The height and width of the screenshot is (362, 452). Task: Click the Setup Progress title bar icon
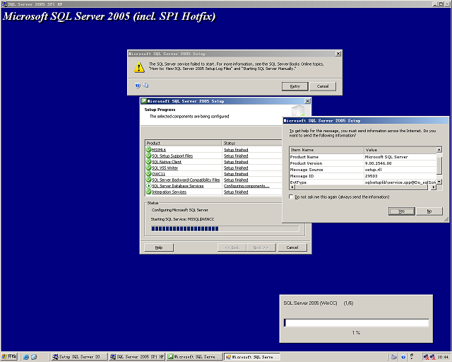click(x=143, y=101)
